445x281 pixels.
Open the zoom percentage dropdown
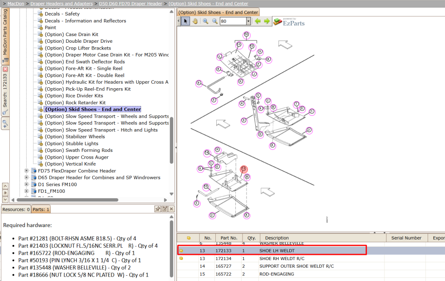[x=248, y=21]
